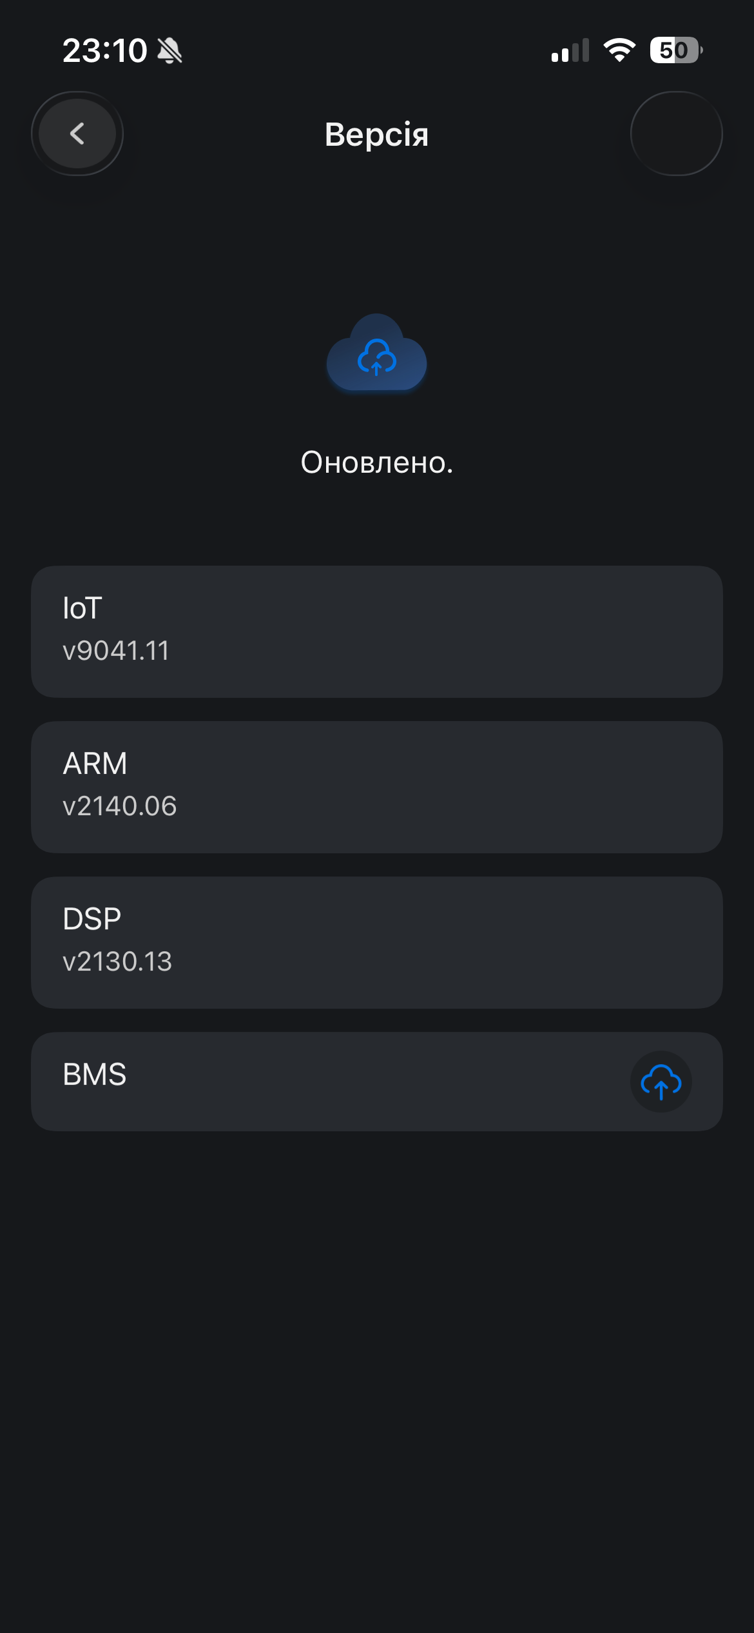This screenshot has height=1633, width=754.
Task: Tap the IoT version number v9041.11
Action: click(x=116, y=651)
